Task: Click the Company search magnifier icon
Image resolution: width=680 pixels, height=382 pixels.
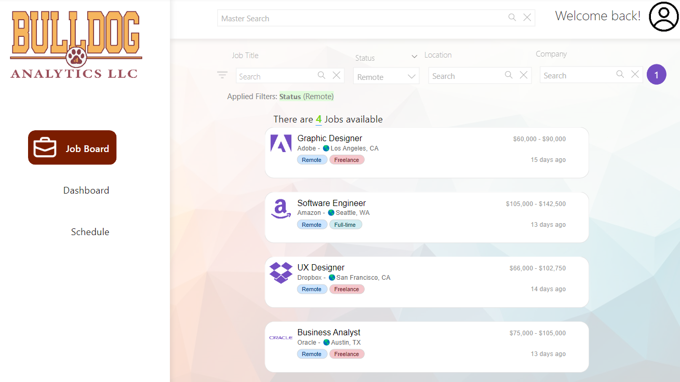Action: click(x=620, y=74)
